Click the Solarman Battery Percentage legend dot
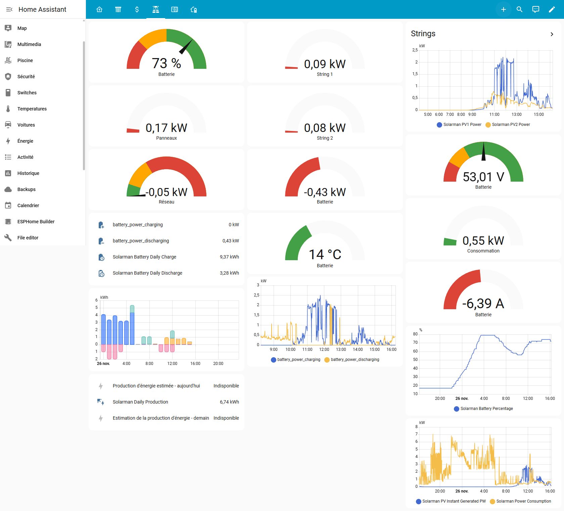 pos(457,409)
